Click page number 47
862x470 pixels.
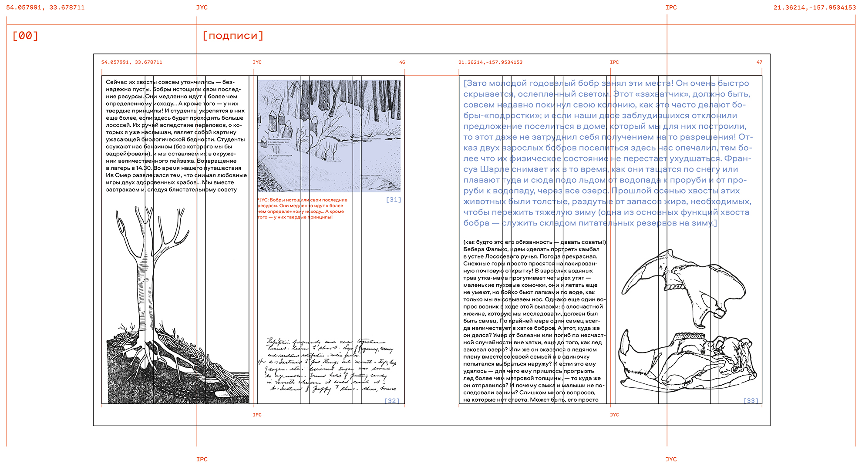pyautogui.click(x=759, y=62)
